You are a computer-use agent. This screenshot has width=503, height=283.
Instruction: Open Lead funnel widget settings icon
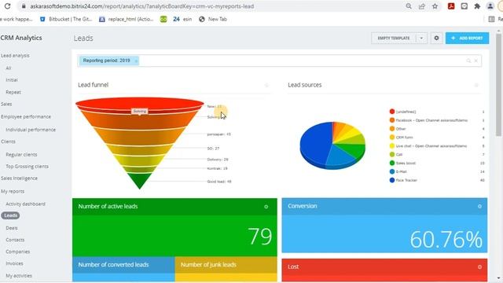pyautogui.click(x=266, y=85)
